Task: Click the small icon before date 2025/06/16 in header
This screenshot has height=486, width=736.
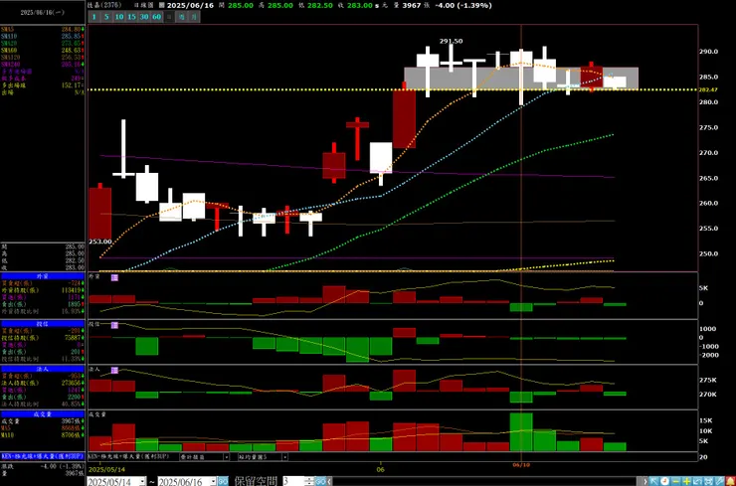Action: click(x=161, y=5)
